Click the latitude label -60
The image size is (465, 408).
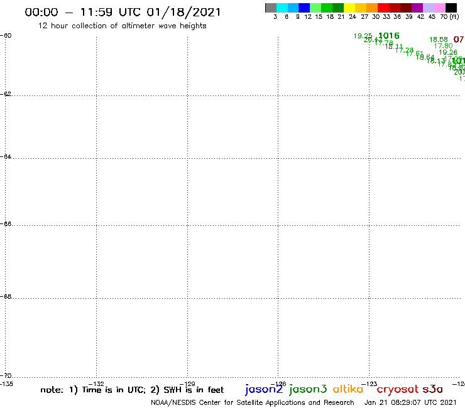[6, 36]
